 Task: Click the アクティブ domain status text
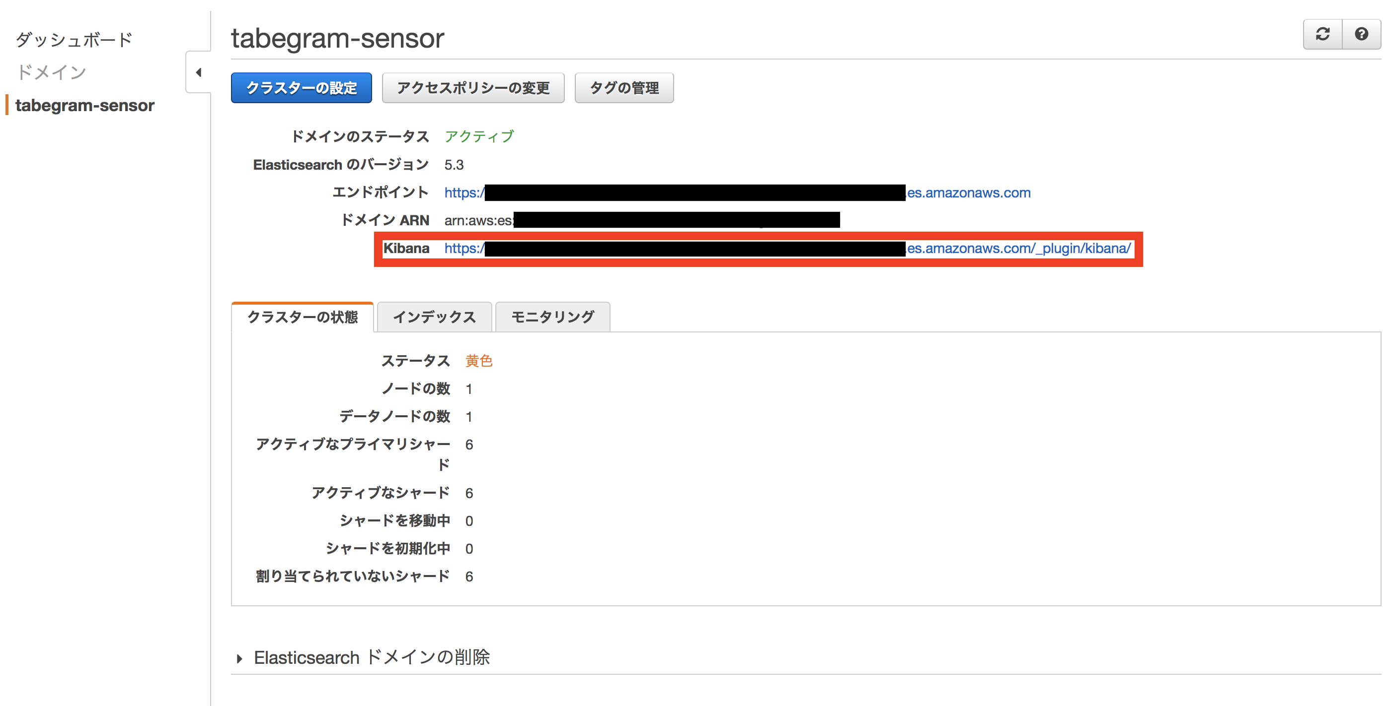479,136
